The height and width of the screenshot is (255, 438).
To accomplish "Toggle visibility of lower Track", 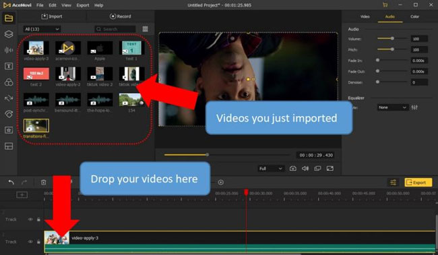I will (x=30, y=242).
